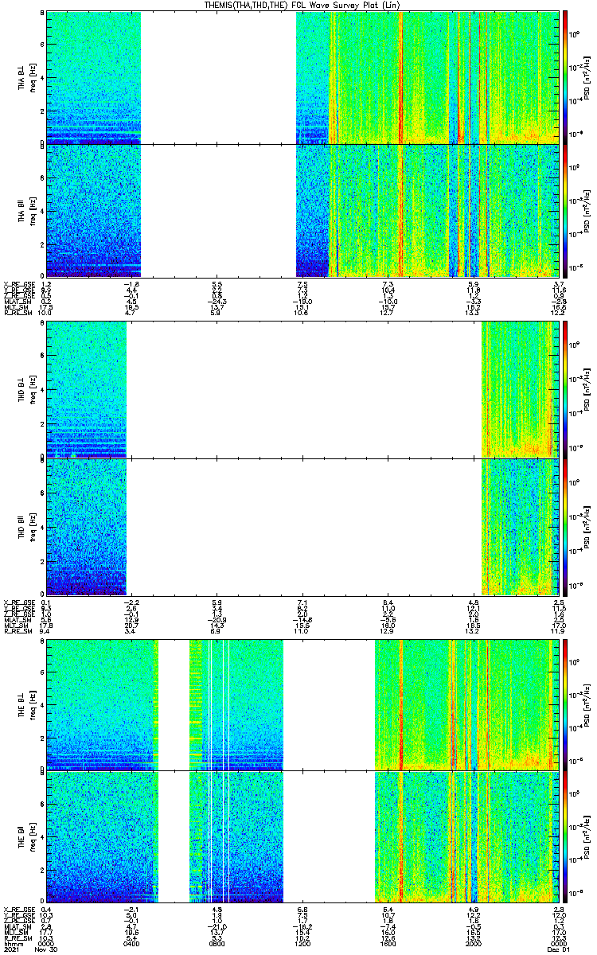Click the THD B⊥ spectrogram panel
This screenshot has height=955, width=597.
coord(301,389)
